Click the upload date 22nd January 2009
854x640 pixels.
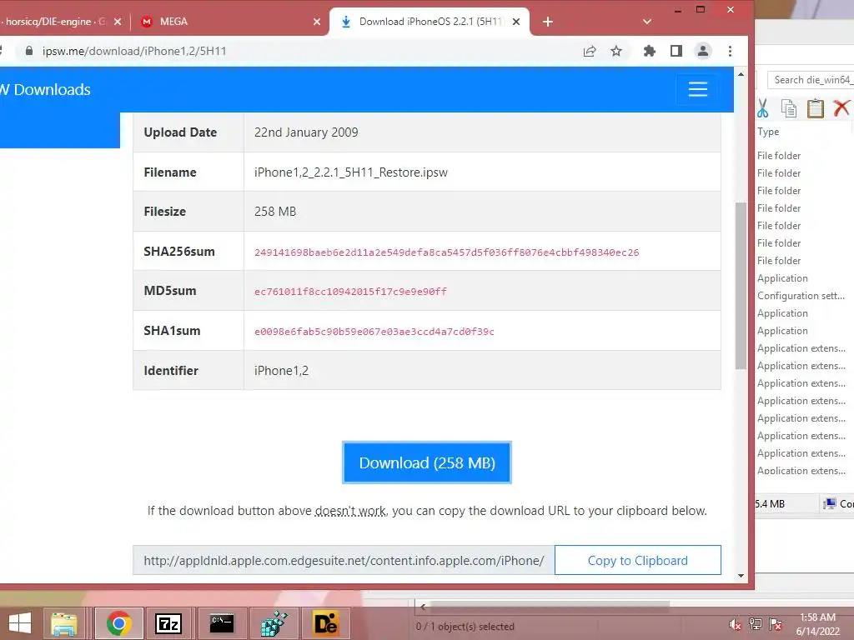[x=306, y=132]
